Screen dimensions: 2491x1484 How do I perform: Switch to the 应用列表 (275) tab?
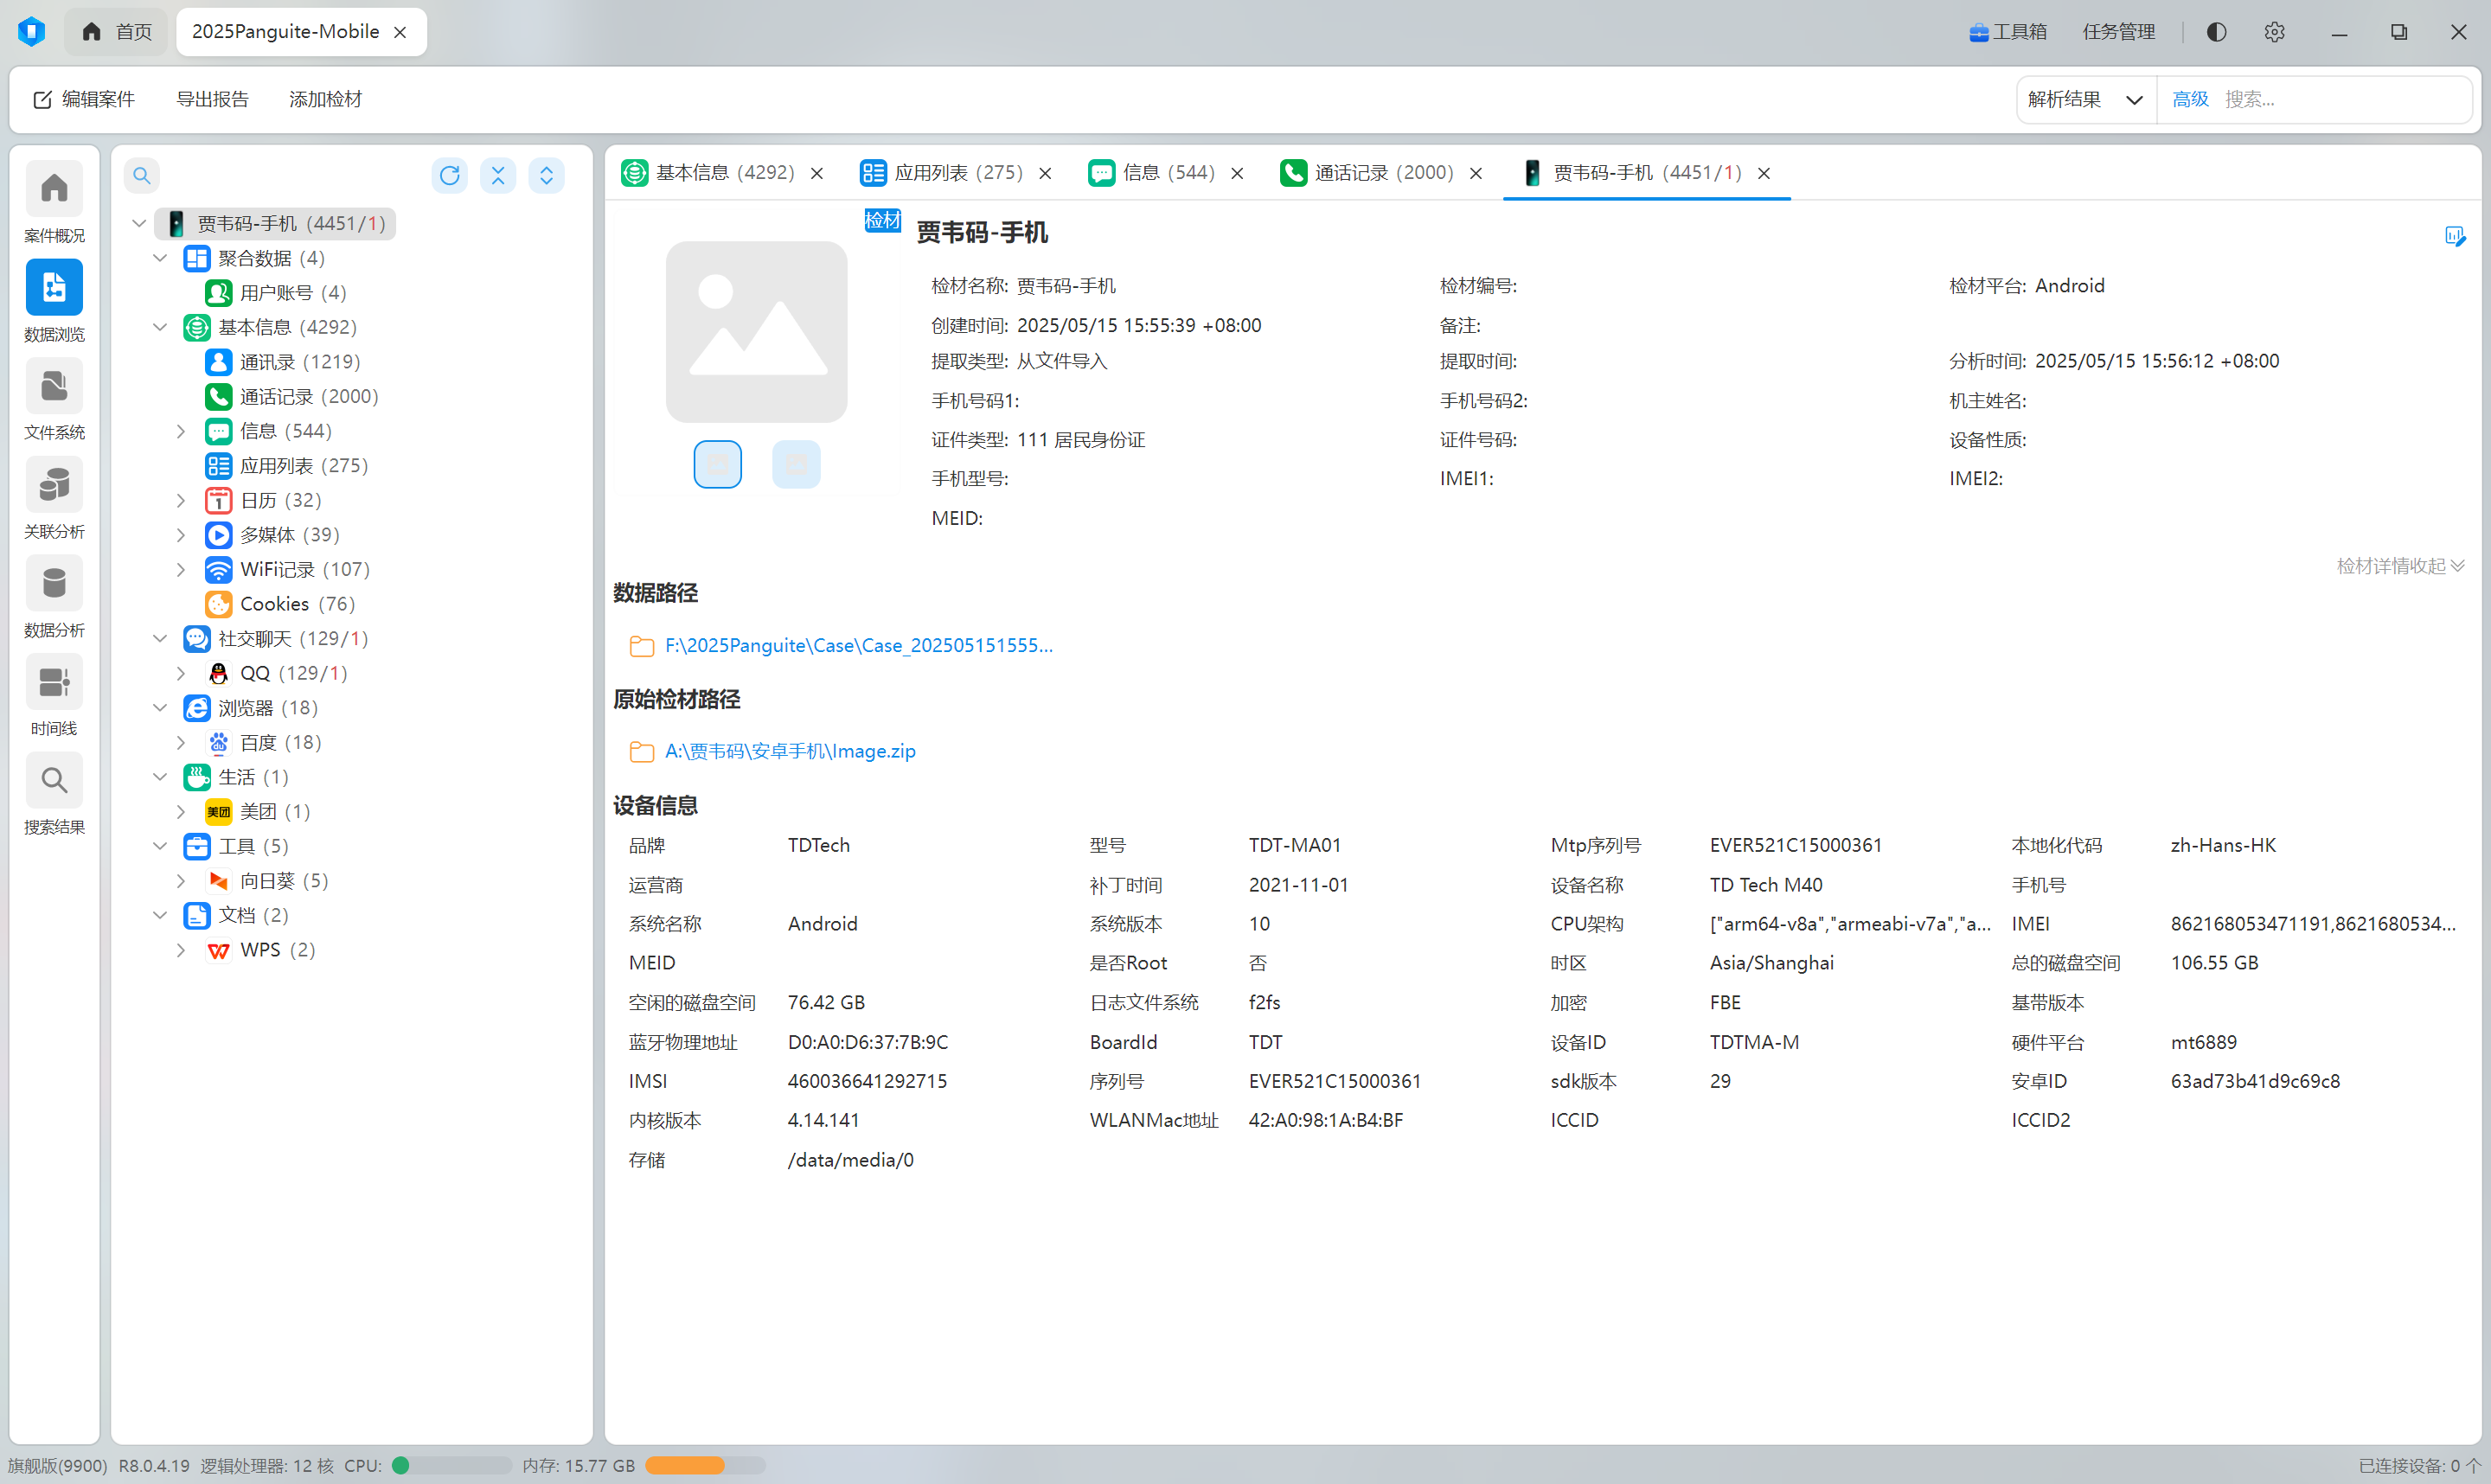(x=957, y=173)
